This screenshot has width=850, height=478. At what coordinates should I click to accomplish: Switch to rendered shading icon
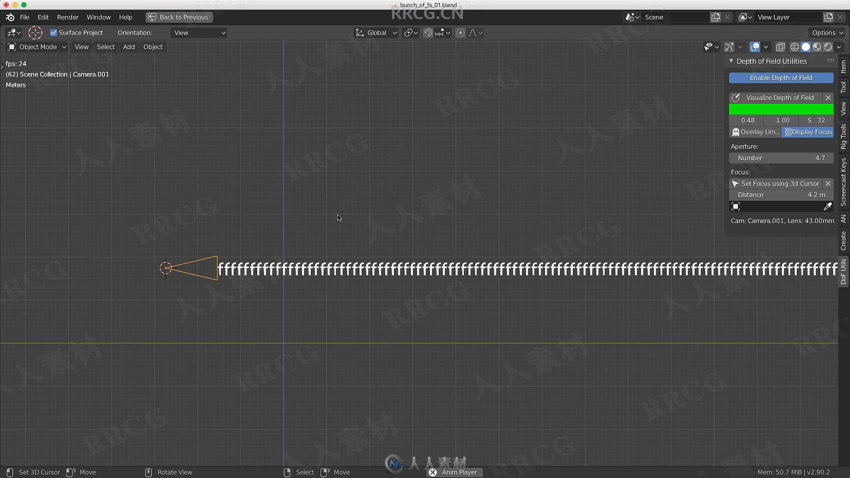coord(828,47)
